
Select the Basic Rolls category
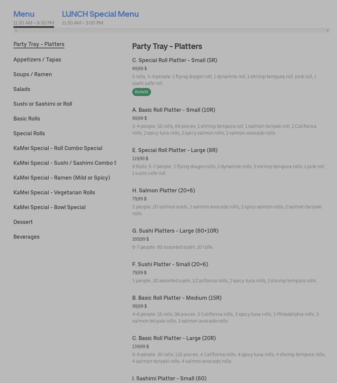coord(27,118)
